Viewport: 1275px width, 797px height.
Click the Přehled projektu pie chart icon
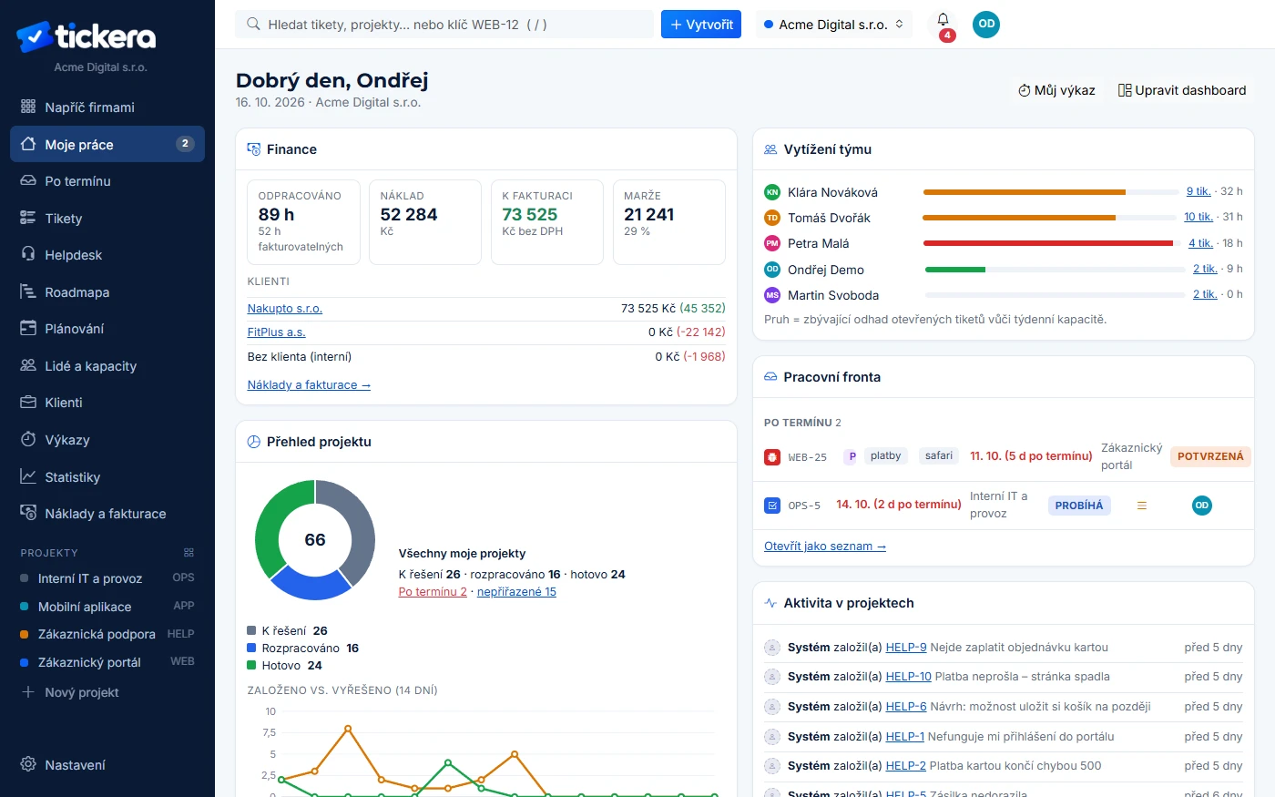click(x=254, y=442)
